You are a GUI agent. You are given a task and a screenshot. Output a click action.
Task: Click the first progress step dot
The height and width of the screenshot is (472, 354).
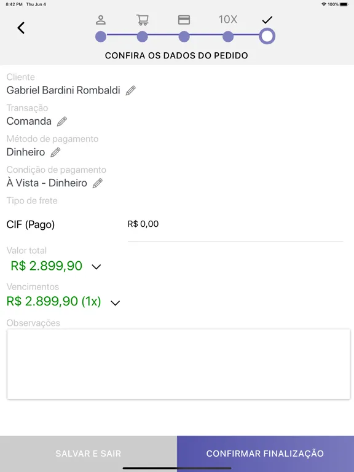tap(101, 37)
